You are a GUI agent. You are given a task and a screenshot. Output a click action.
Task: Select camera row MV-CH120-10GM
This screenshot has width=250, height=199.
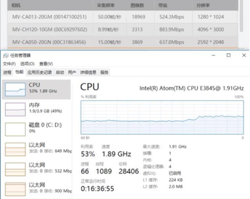point(49,29)
